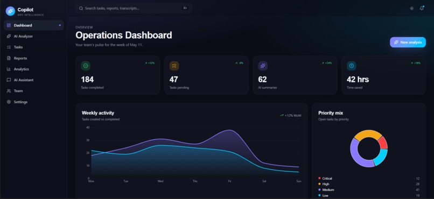The image size is (434, 199).
Task: Click the AI Assistant chat bubble icon
Action: tap(9, 80)
